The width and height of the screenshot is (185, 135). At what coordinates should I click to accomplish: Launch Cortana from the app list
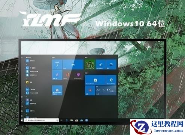pyautogui.click(x=32, y=93)
